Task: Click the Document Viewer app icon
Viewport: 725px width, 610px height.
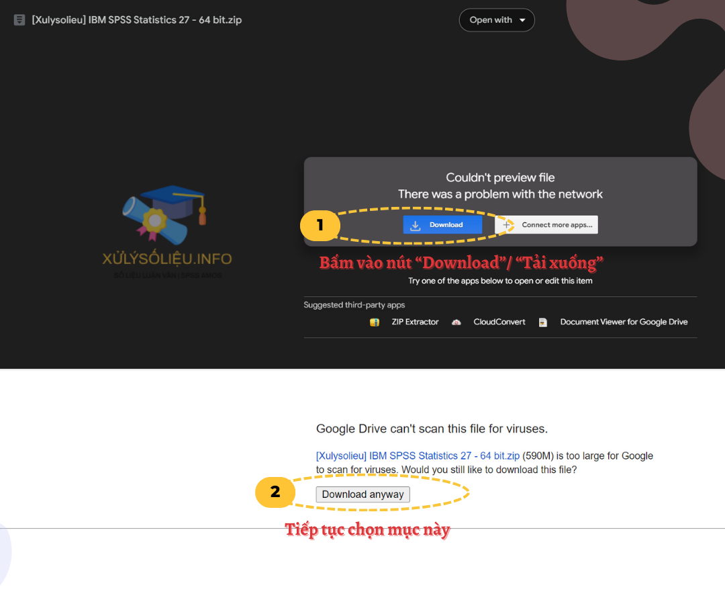Action: [543, 322]
